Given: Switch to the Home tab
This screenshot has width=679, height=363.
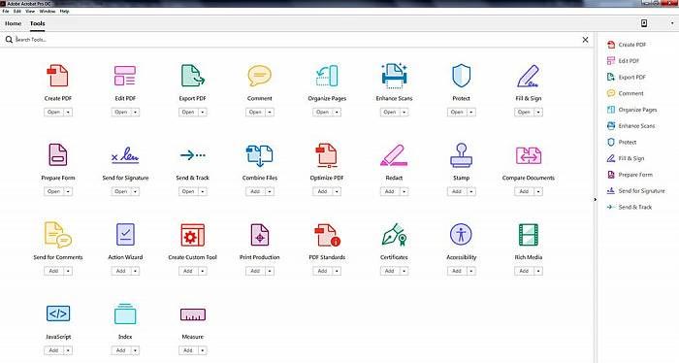Looking at the screenshot, I should [x=13, y=23].
